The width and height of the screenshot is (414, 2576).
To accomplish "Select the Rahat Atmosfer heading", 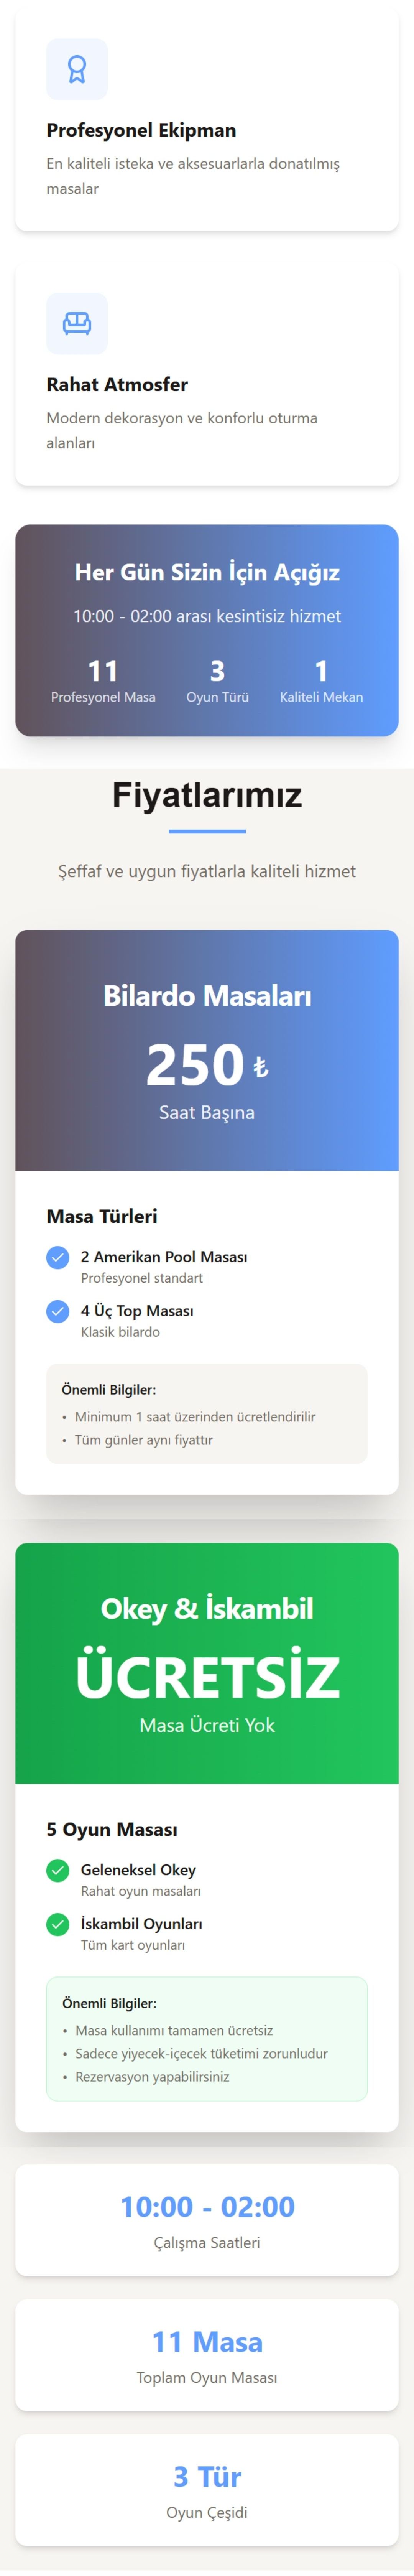I will click(117, 384).
